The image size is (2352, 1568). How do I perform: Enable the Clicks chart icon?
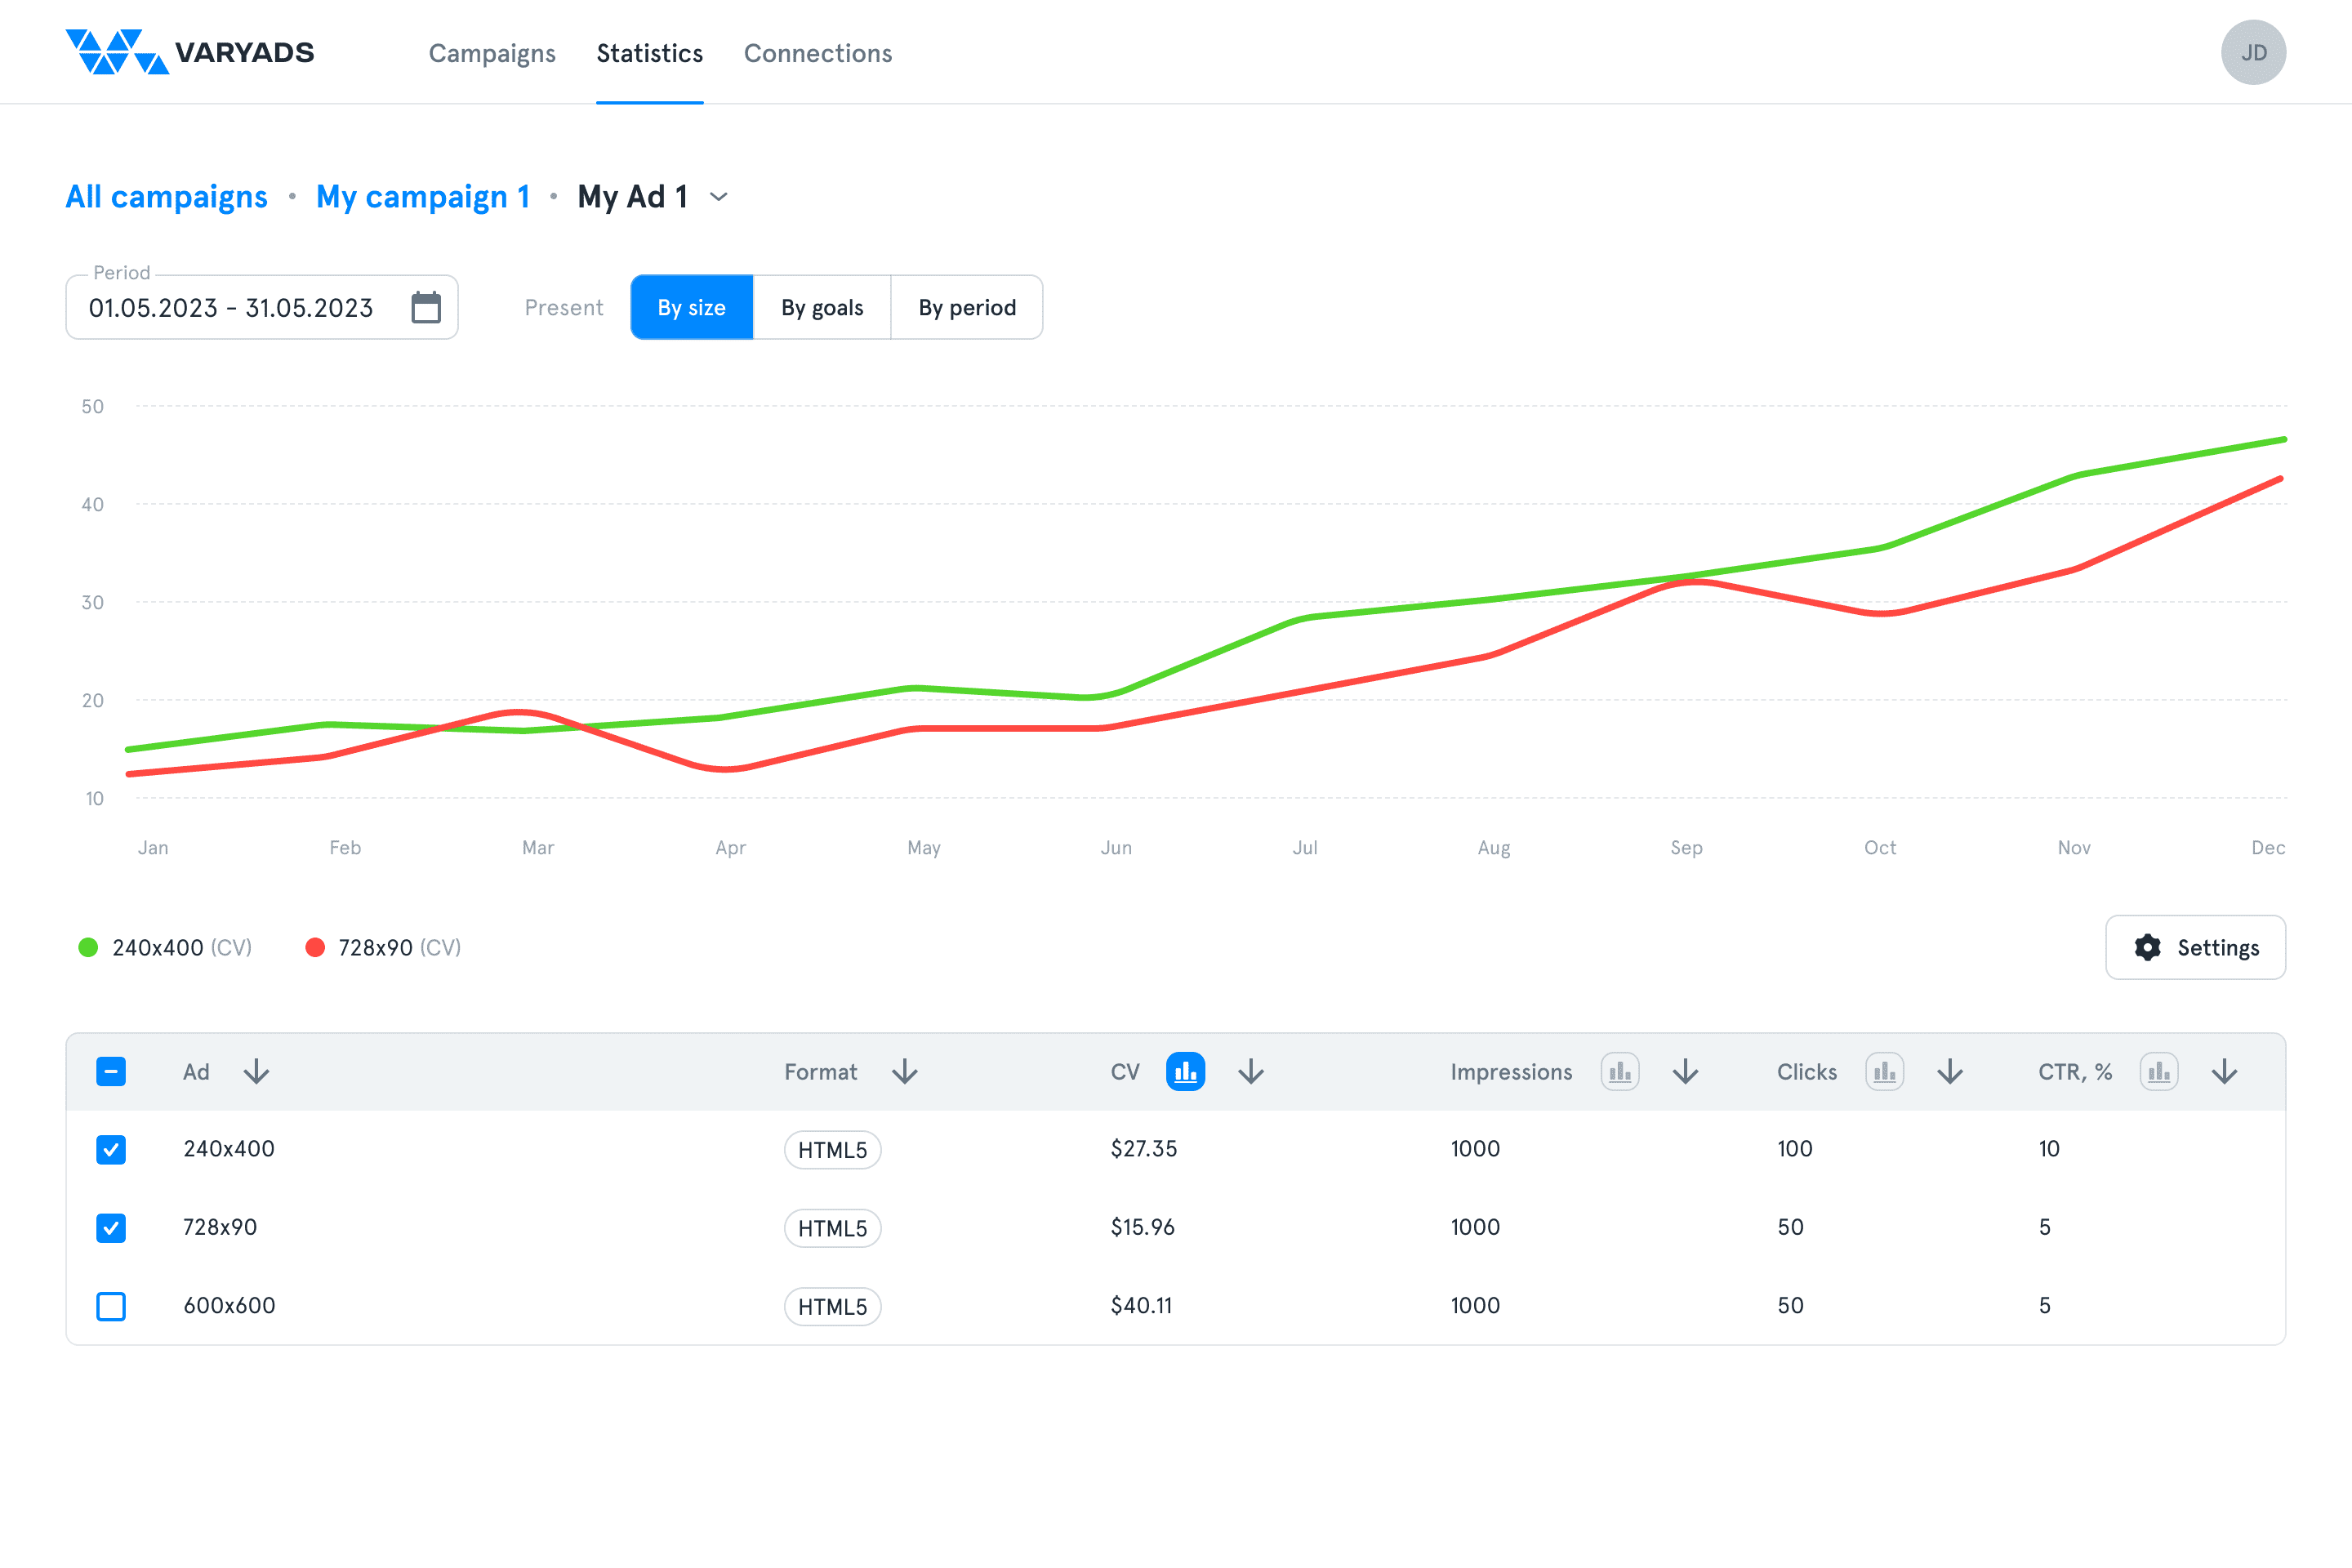click(1884, 1072)
